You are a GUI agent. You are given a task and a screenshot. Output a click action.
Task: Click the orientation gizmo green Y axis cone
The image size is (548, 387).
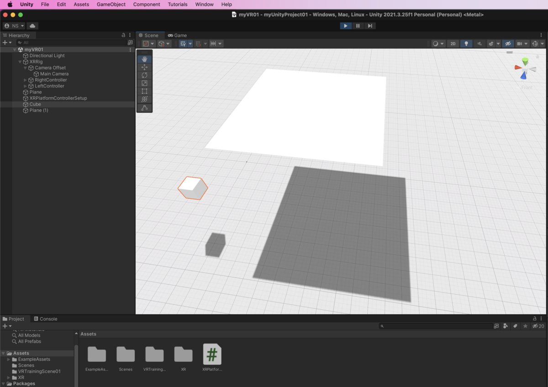pos(525,61)
